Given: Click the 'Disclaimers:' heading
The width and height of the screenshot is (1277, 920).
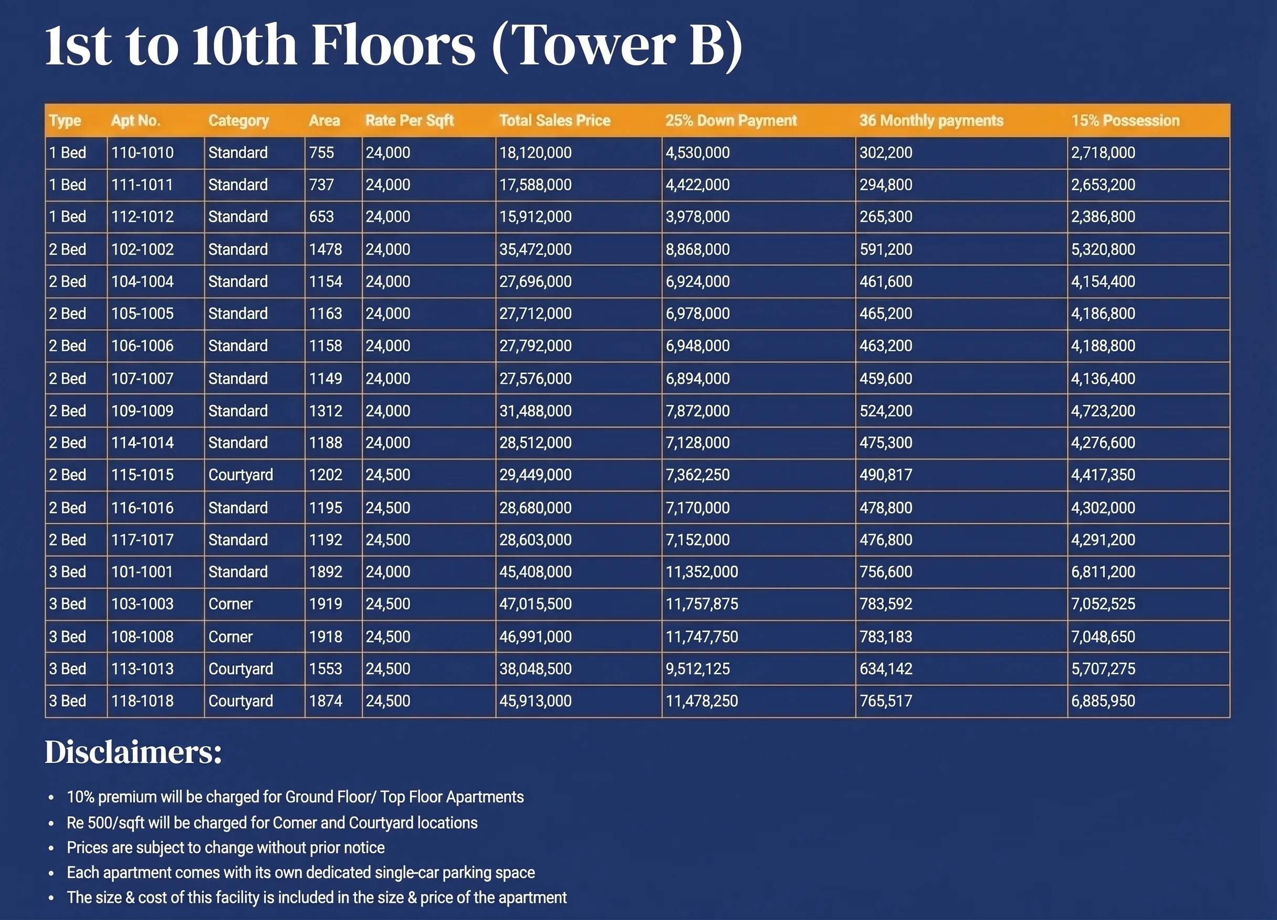Looking at the screenshot, I should coord(133,752).
